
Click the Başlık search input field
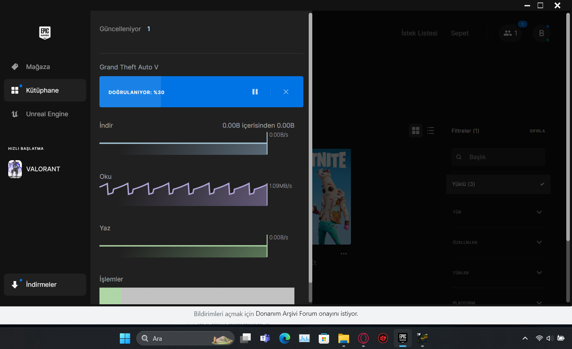(x=498, y=157)
